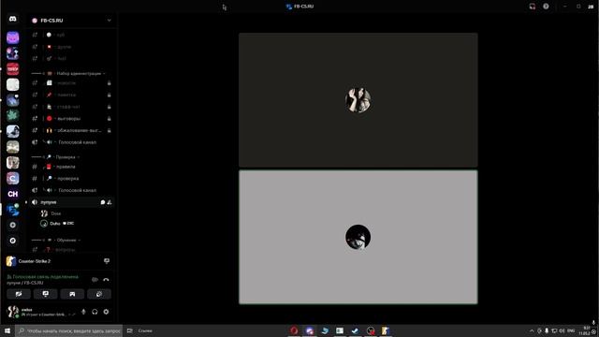Open Opera browser from taskbar

[294, 330]
